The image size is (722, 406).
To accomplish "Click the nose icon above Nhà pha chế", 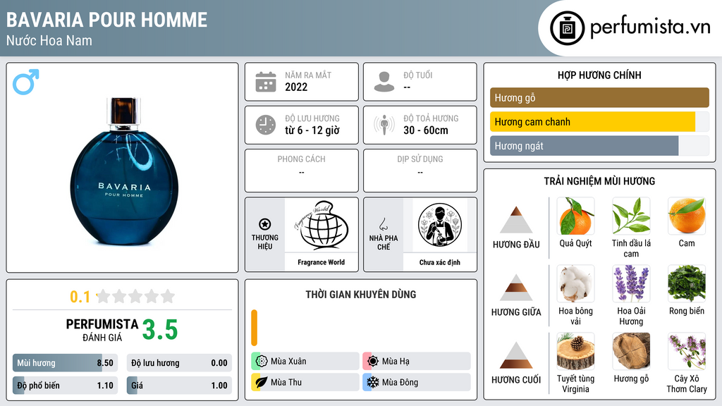I will 383,224.
